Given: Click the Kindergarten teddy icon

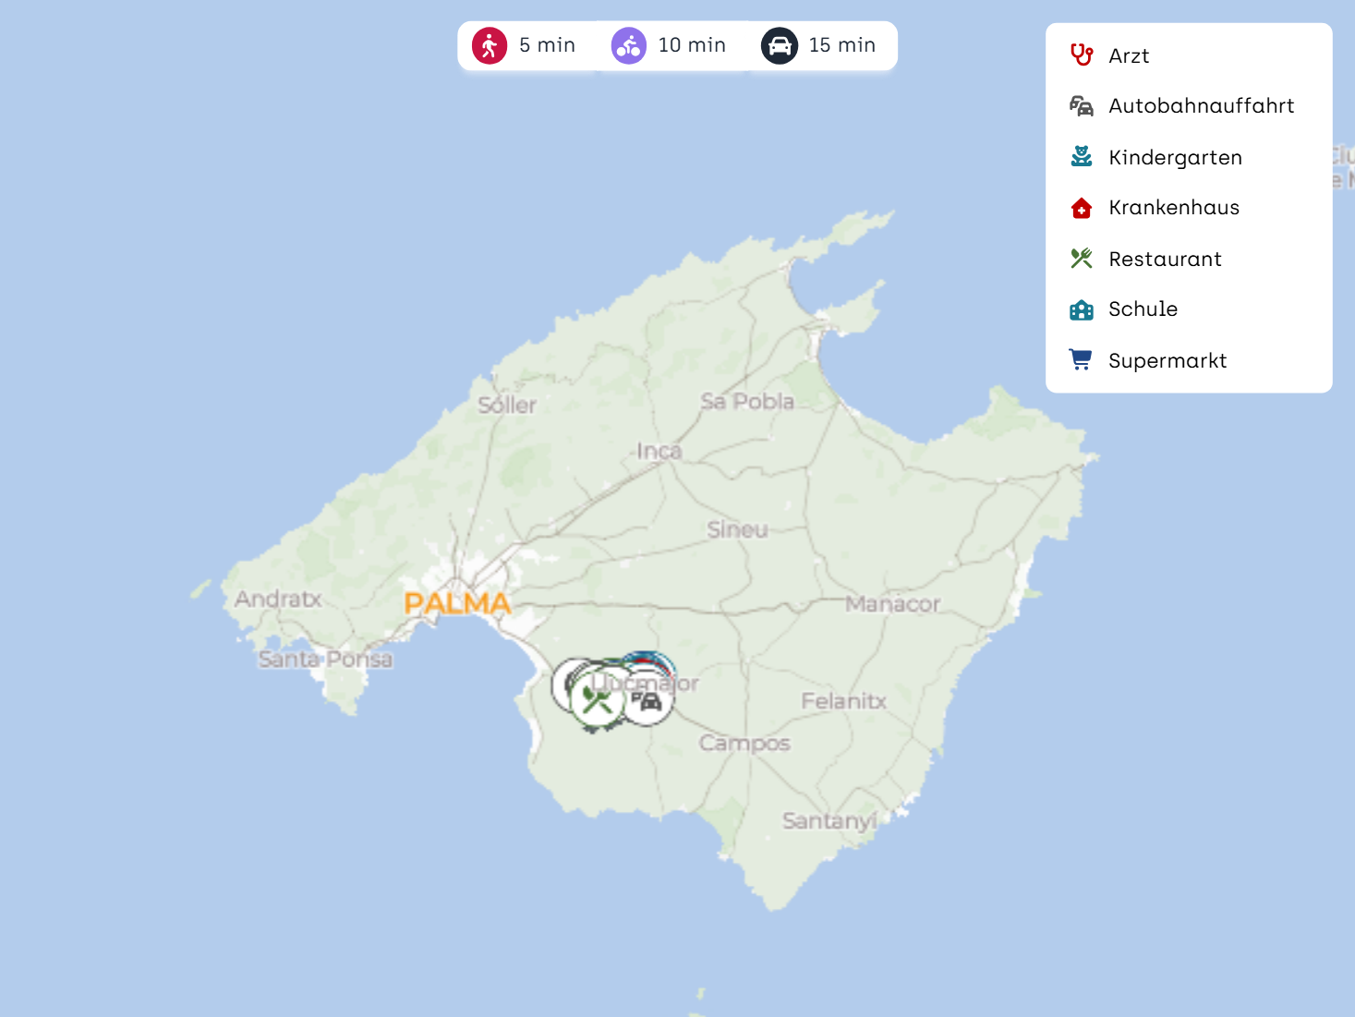Looking at the screenshot, I should 1081,157.
